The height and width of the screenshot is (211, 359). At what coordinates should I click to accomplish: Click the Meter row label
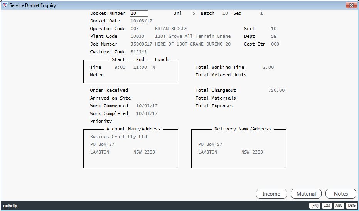click(x=97, y=75)
